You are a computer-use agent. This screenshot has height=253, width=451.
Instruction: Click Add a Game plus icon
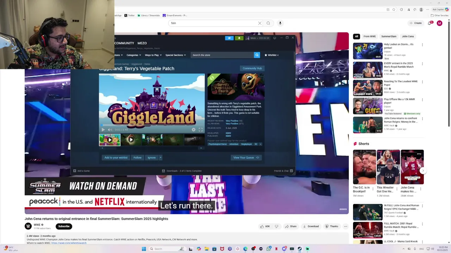(75, 171)
